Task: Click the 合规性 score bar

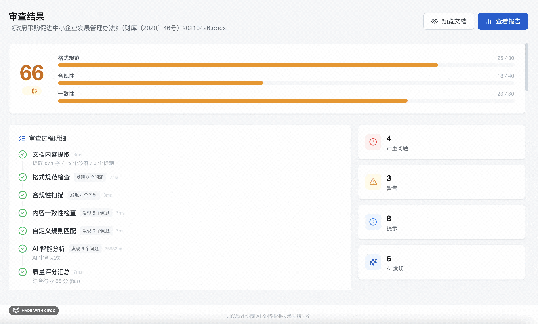Action: click(x=286, y=83)
